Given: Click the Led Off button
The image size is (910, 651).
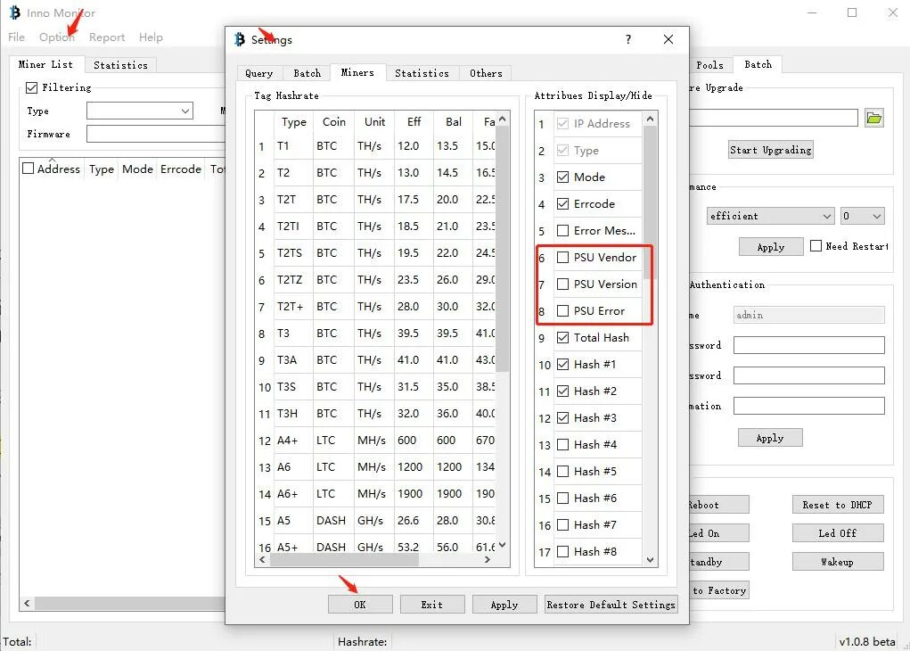Looking at the screenshot, I should click(x=838, y=533).
